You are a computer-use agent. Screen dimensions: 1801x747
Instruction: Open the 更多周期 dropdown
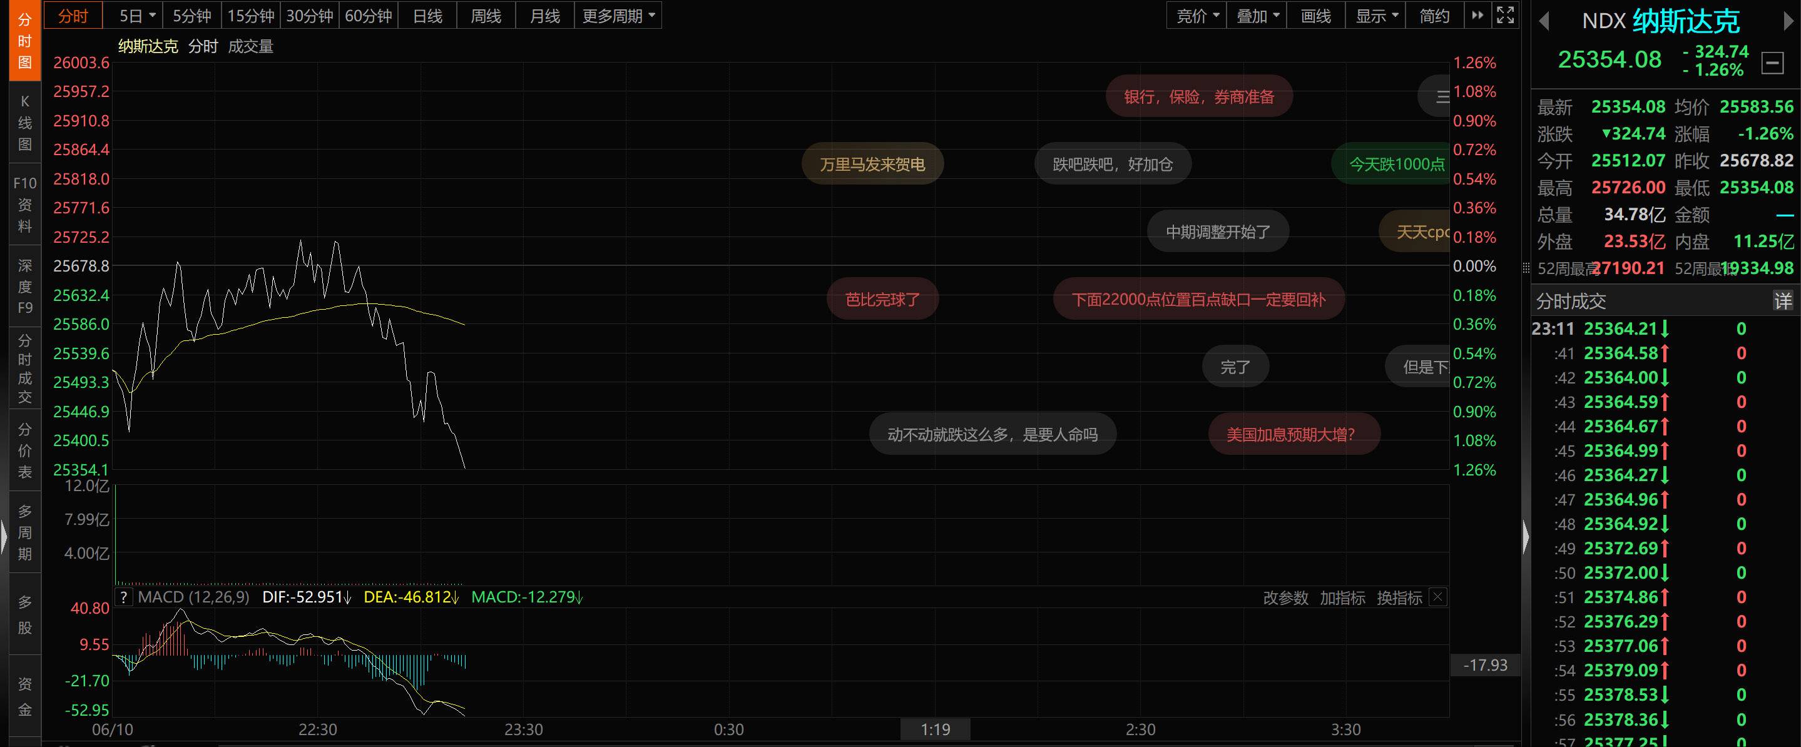click(618, 16)
